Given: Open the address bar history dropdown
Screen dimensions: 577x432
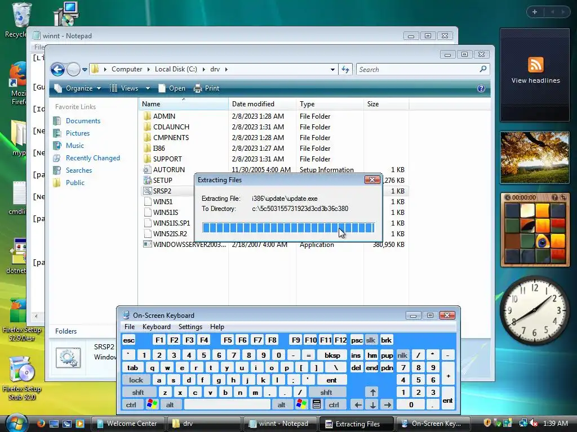Looking at the screenshot, I should tap(332, 69).
